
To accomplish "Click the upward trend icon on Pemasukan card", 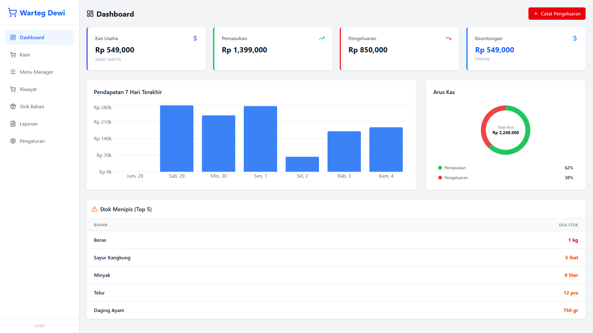I will click(322, 38).
